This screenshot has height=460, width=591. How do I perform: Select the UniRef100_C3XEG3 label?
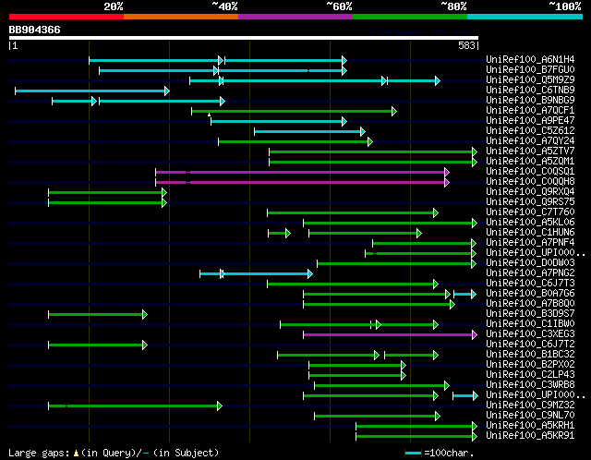530,334
